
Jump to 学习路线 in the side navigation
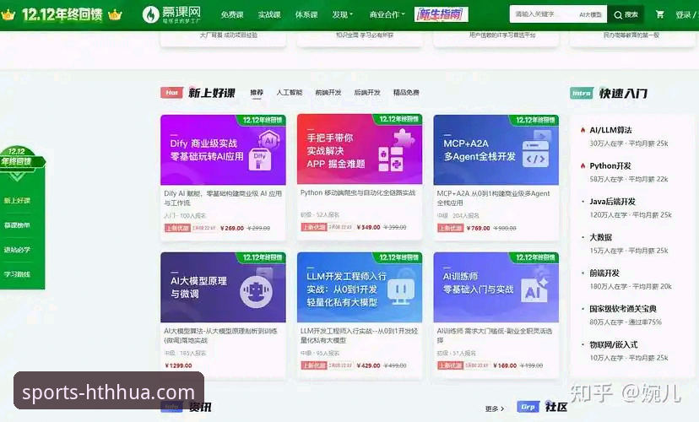pos(17,274)
